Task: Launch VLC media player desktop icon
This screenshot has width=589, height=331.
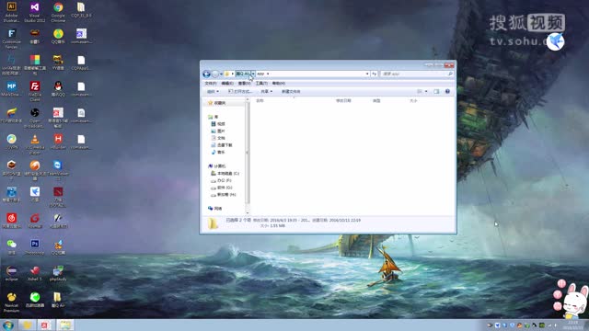Action: tap(35, 144)
